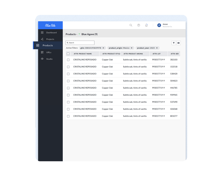Click the Jesse JE profile avatar
The image size is (220, 176).
pyautogui.click(x=159, y=25)
